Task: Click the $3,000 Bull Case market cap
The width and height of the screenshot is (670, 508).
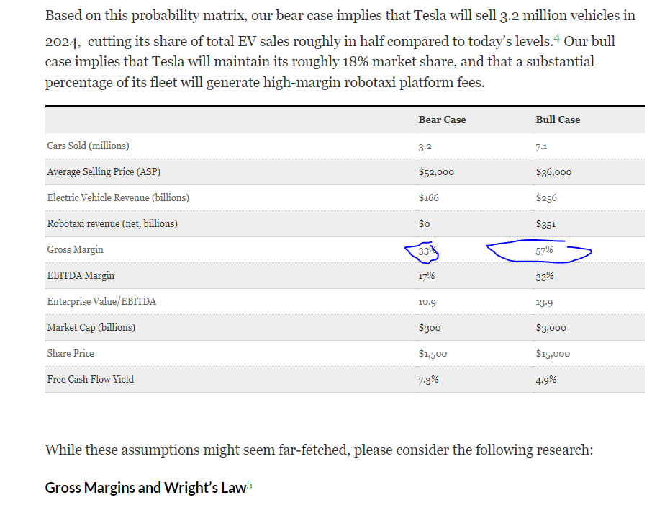Action: 551,328
